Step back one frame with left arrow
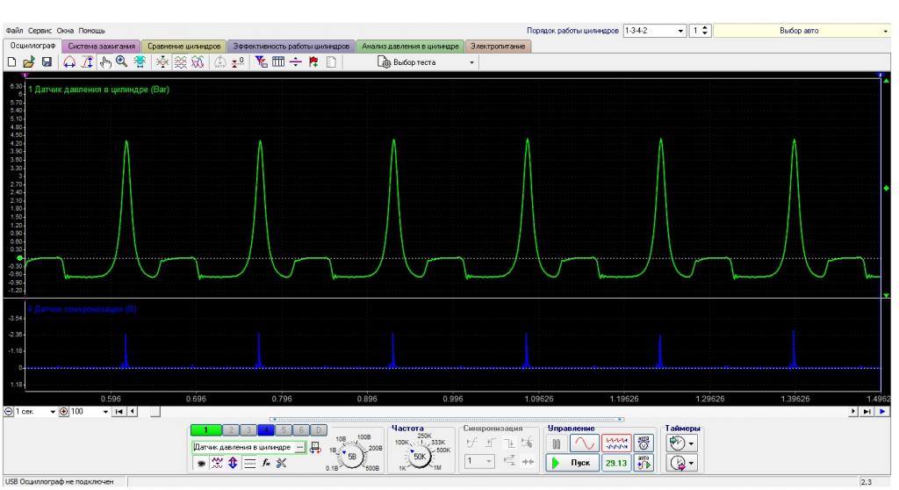The image size is (899, 490). point(133,411)
